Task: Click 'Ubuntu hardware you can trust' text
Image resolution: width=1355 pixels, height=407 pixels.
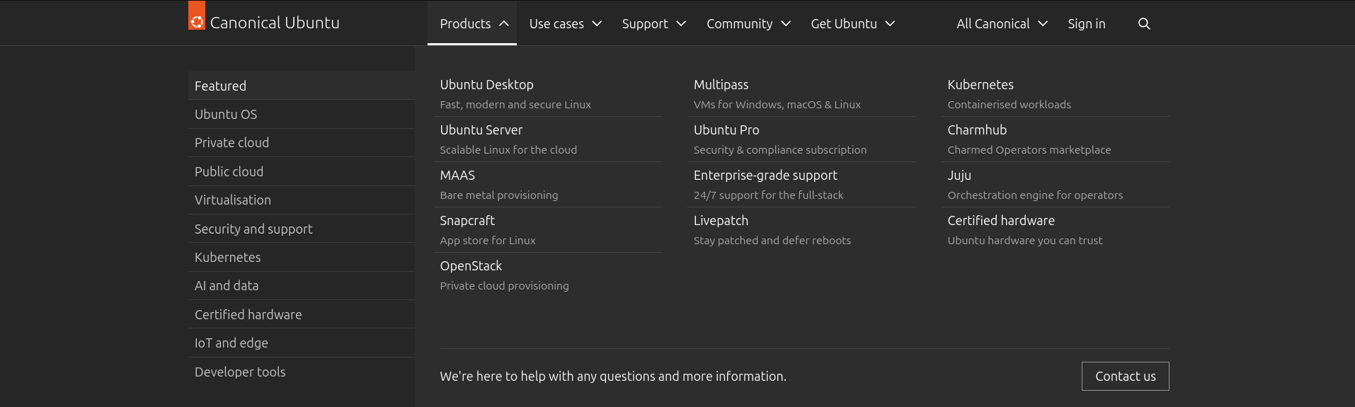Action: 1024,240
